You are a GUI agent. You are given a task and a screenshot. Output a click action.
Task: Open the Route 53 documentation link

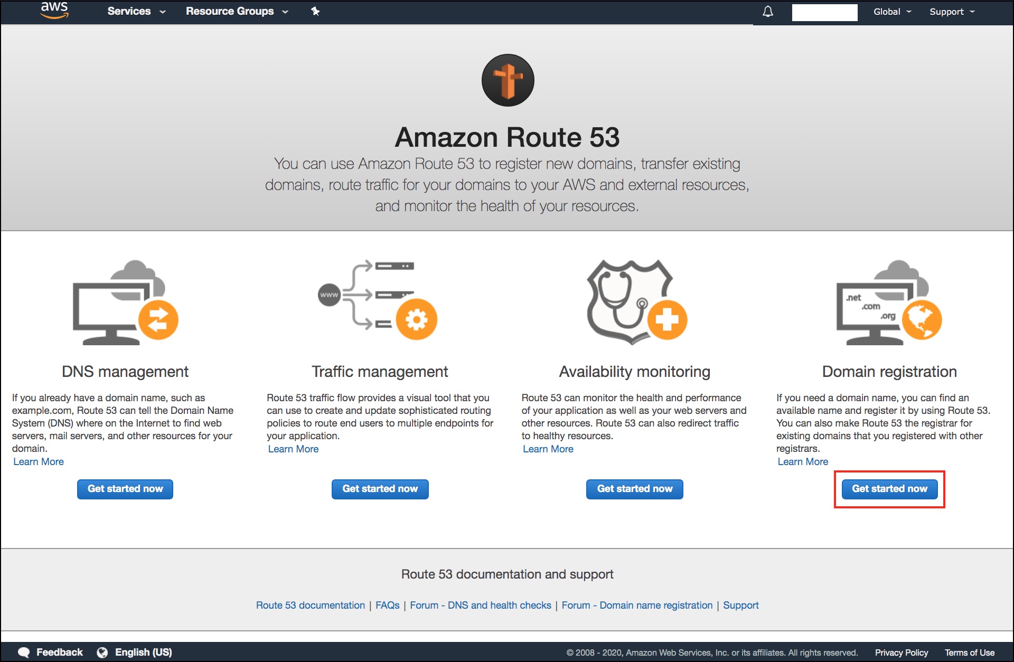pyautogui.click(x=311, y=605)
